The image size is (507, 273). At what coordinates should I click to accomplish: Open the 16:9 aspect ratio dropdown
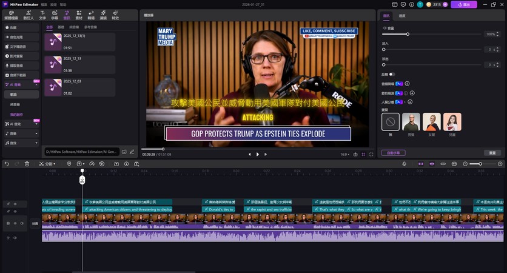(x=344, y=155)
